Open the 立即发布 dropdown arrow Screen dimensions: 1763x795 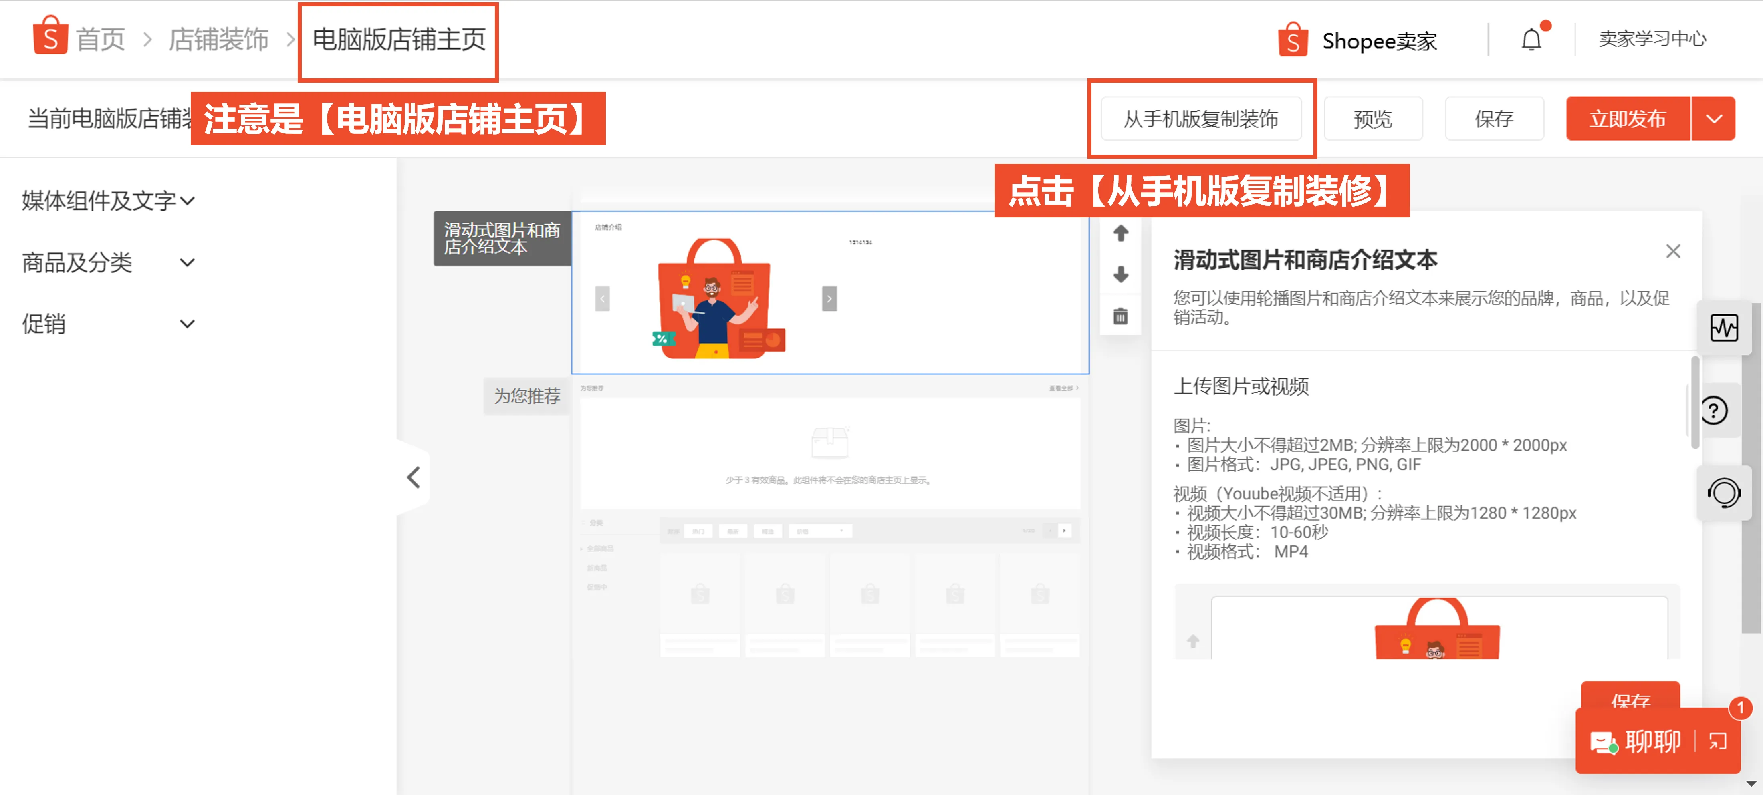coord(1714,119)
